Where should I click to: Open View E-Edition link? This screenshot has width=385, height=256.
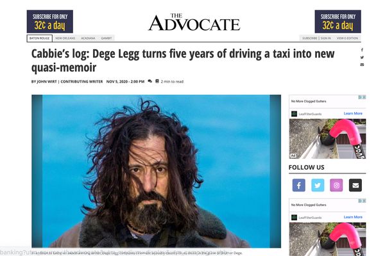click(x=347, y=38)
